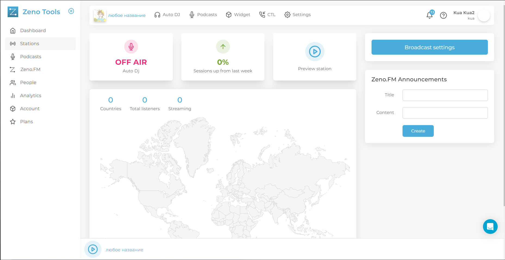
Task: Click the Settings gear icon
Action: [287, 15]
